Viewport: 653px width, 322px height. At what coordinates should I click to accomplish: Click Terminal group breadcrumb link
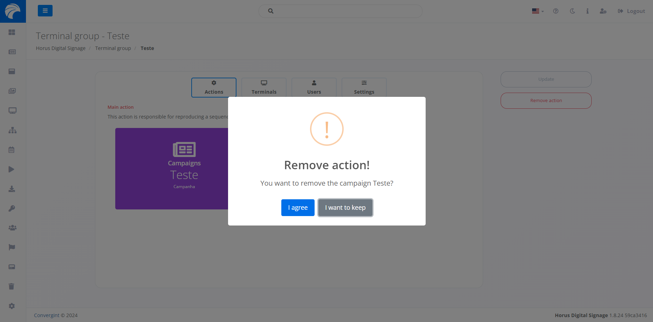pos(113,48)
